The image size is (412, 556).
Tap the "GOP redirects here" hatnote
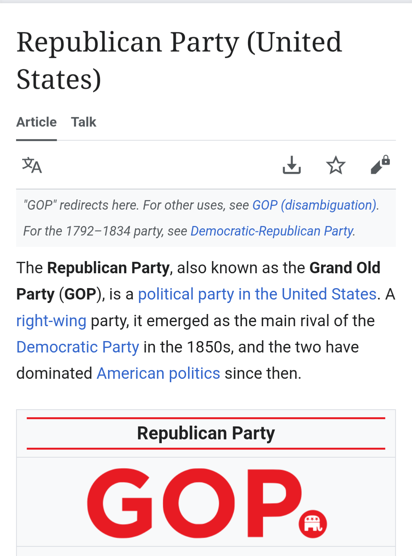coord(137,205)
